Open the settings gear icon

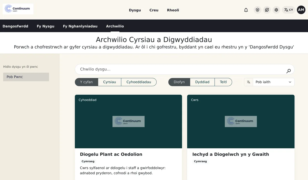point(276,10)
